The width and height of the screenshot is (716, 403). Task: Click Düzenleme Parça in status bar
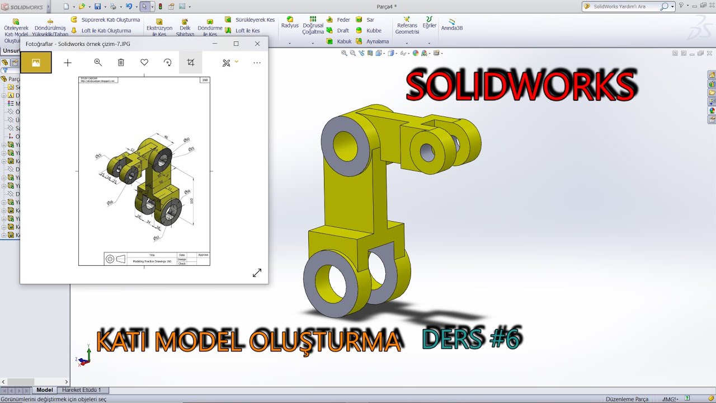coord(627,399)
